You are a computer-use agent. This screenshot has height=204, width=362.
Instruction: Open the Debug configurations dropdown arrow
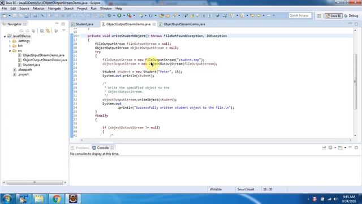pyautogui.click(x=114, y=15)
